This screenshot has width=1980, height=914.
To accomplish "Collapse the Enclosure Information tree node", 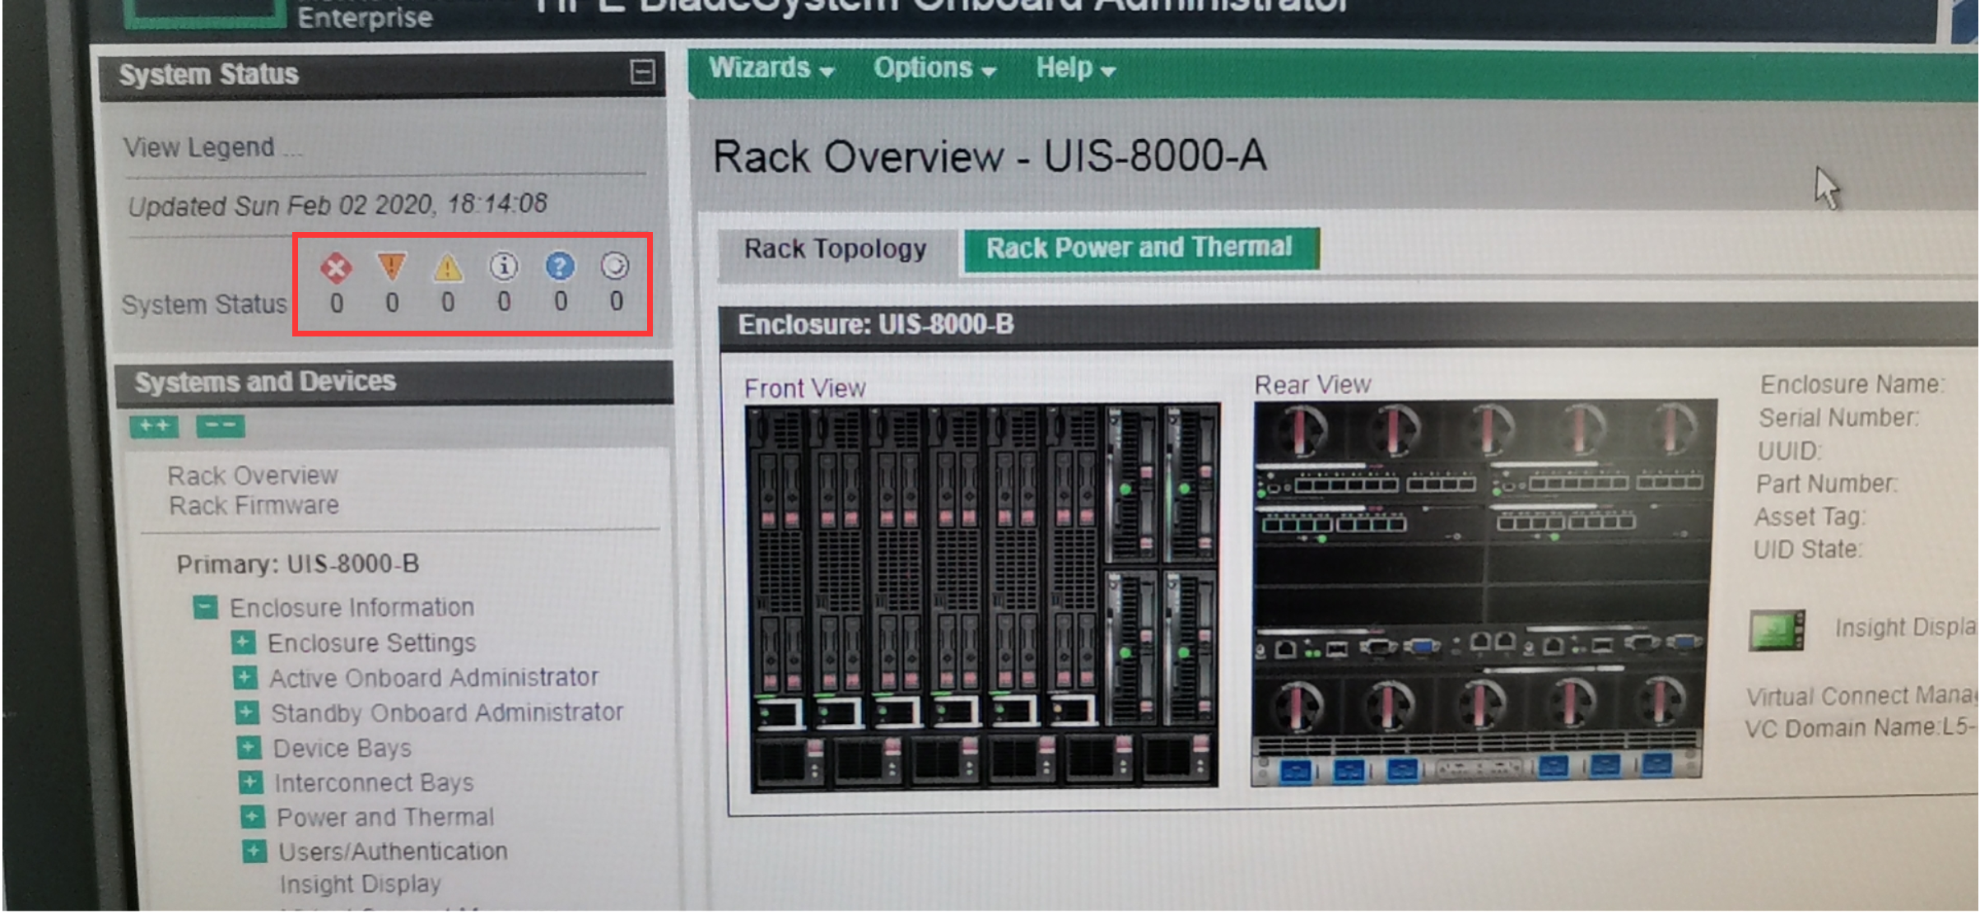I will tap(205, 607).
